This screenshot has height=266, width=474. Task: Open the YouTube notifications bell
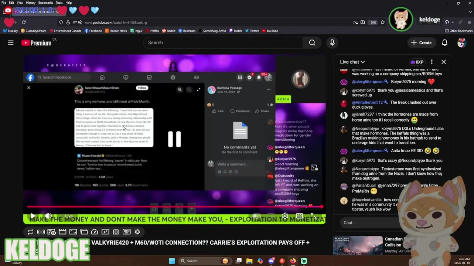444,43
